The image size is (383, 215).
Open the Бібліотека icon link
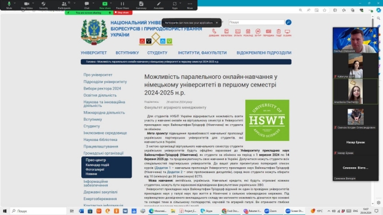click(226, 33)
